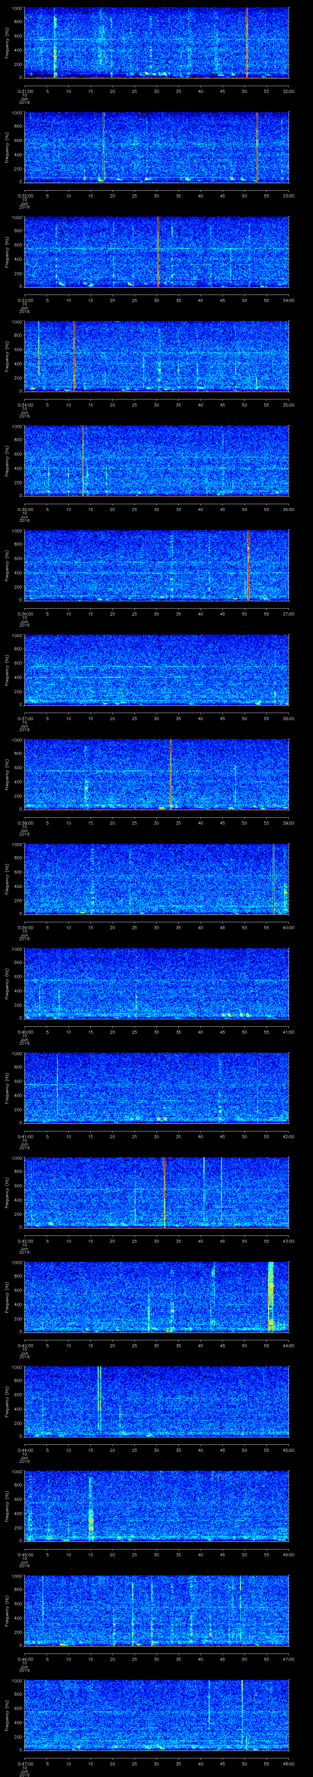
Task: Click the thin vertical line near 7s in 0:41:00 panel
Action: [57, 1088]
